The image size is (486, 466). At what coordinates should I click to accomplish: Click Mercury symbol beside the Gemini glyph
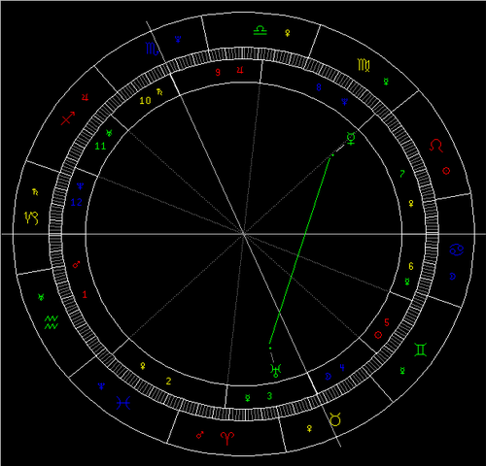[402, 371]
